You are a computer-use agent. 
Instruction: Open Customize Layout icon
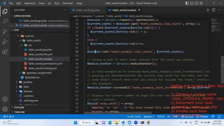click(201, 3)
